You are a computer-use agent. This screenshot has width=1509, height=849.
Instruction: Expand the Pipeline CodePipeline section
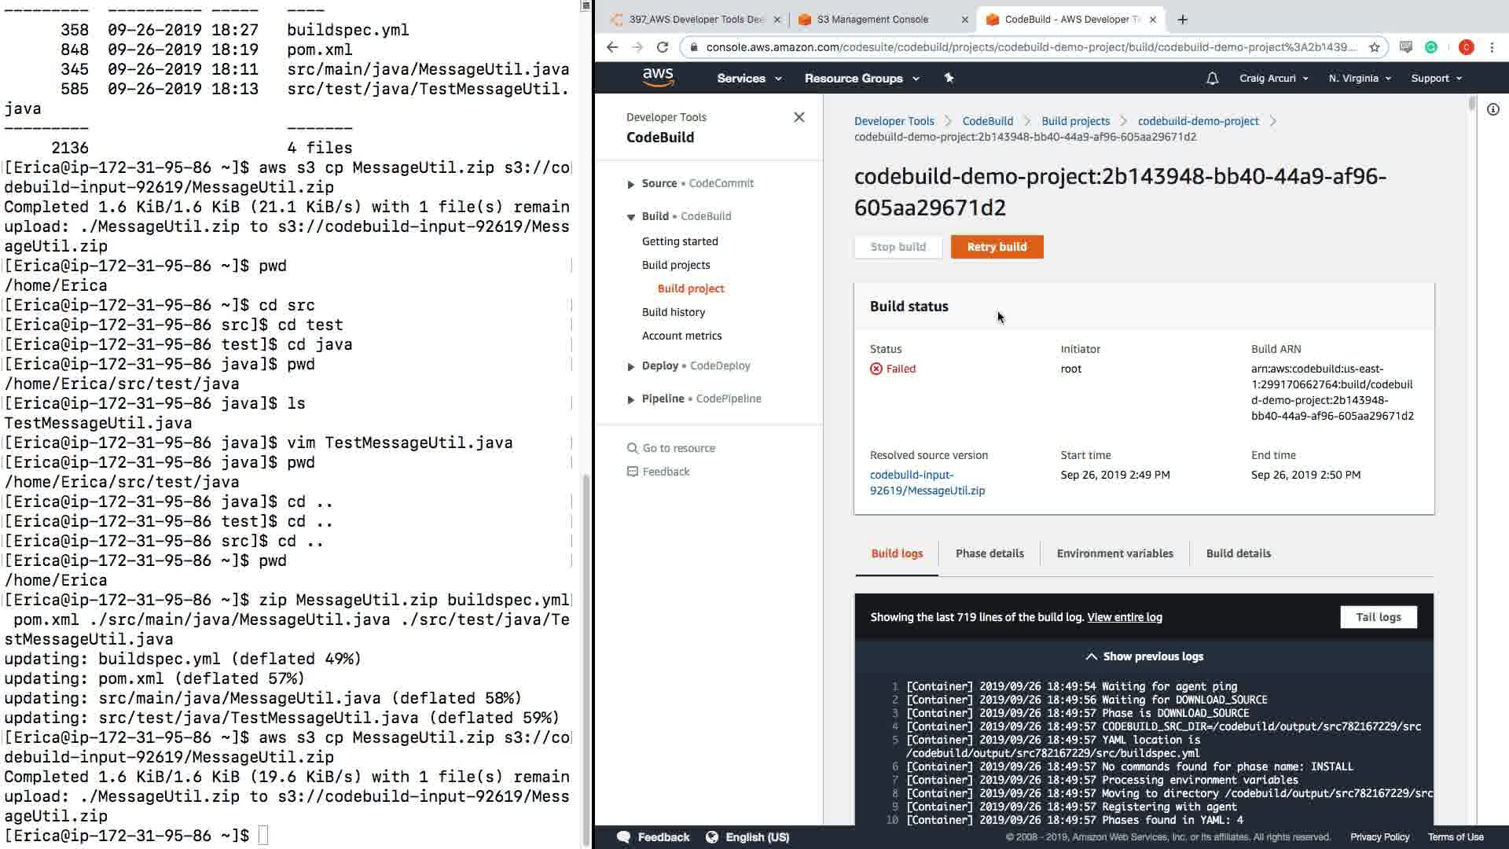click(630, 399)
